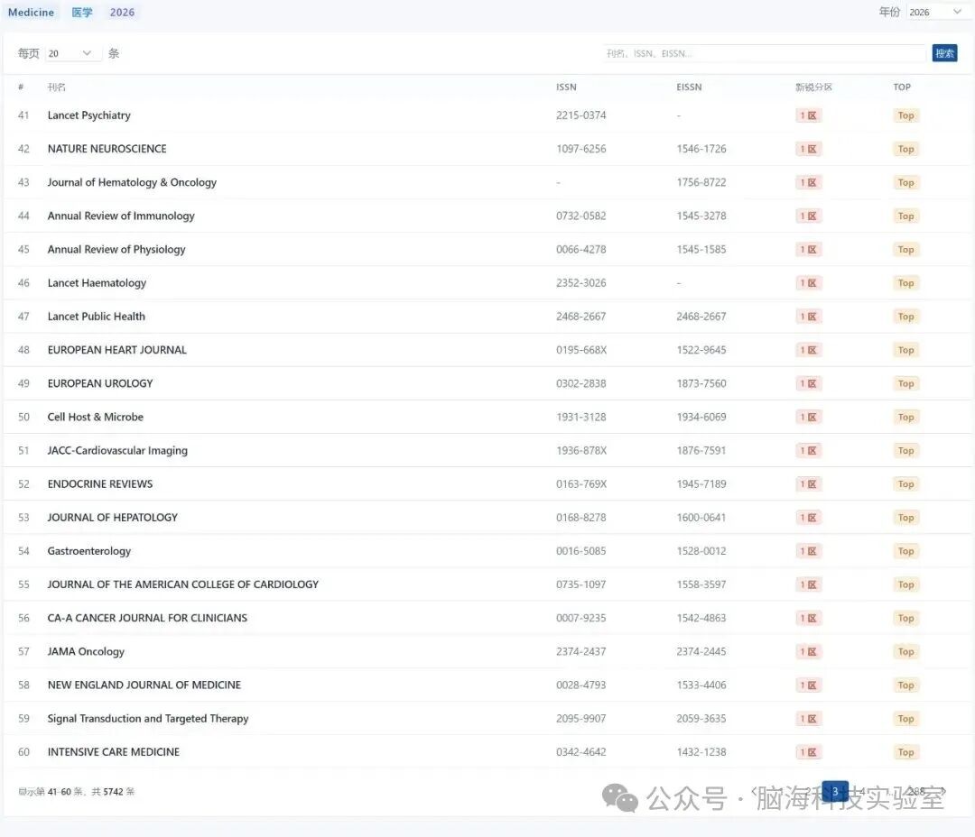975x837 pixels.
Task: Click the previous page arrow in pagination
Action: tap(755, 791)
